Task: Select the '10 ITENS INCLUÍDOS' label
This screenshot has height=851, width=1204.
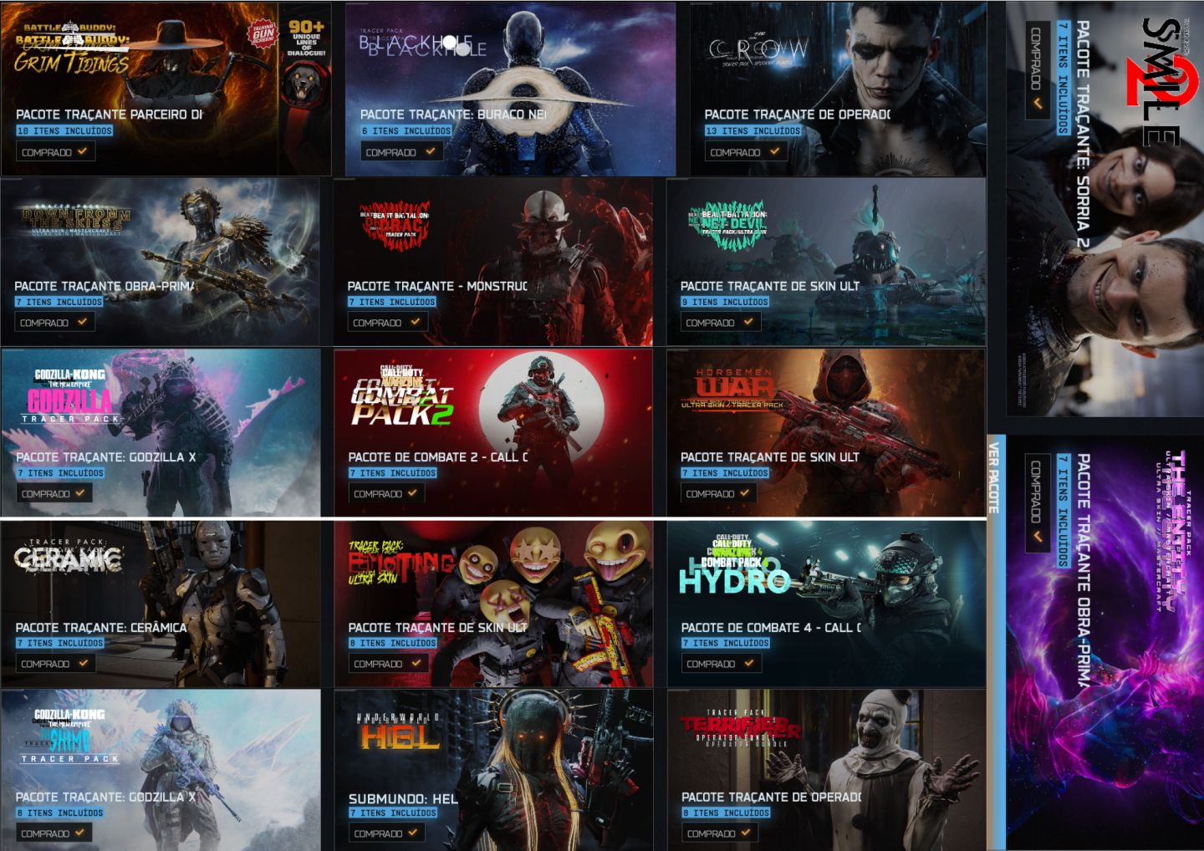Action: coord(64,130)
